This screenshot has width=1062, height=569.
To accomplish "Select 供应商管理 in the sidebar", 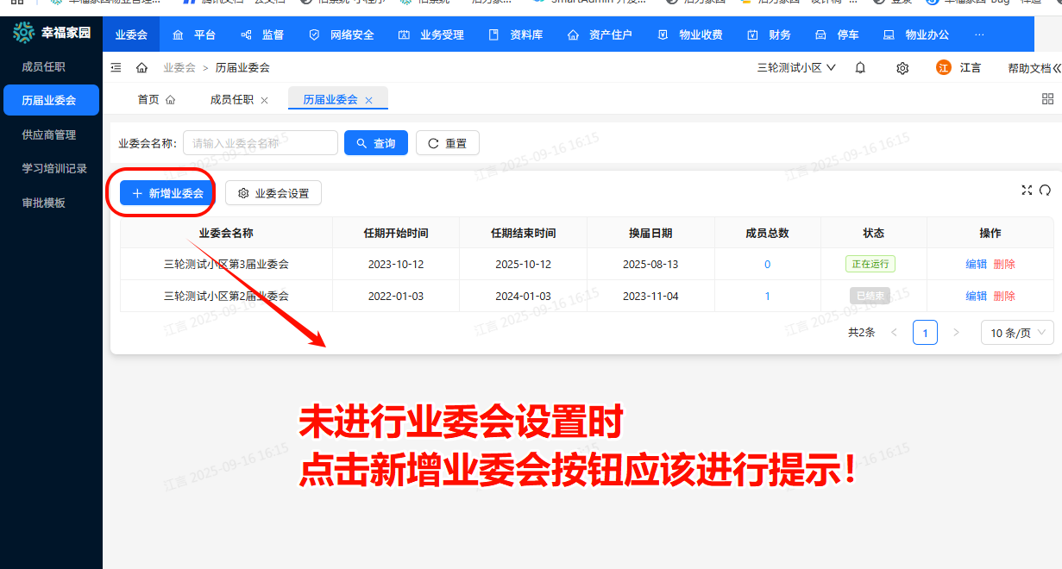I will tap(49, 134).
